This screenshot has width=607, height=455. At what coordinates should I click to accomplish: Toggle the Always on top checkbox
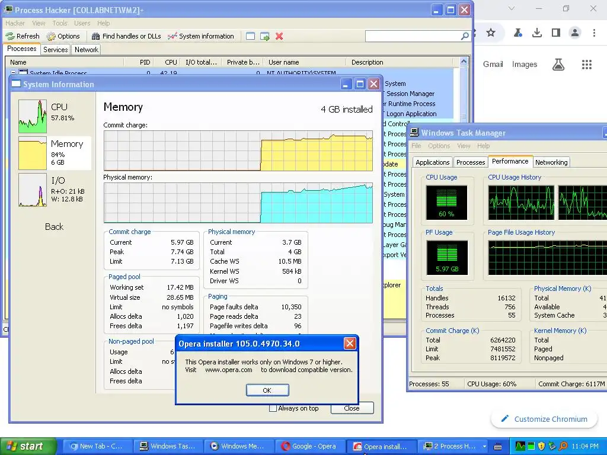pos(273,408)
